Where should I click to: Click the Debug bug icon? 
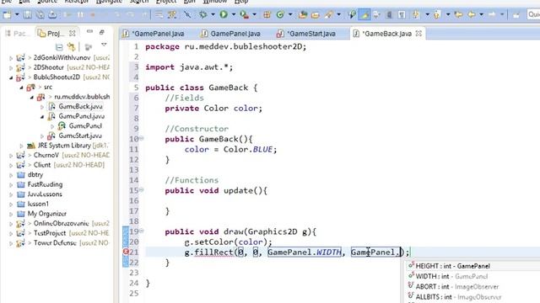tap(203, 15)
